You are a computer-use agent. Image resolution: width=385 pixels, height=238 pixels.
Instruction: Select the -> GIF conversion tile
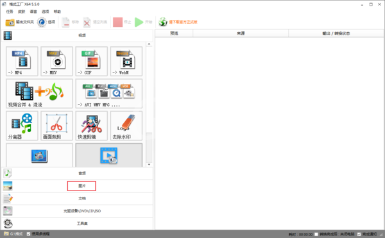(92, 62)
